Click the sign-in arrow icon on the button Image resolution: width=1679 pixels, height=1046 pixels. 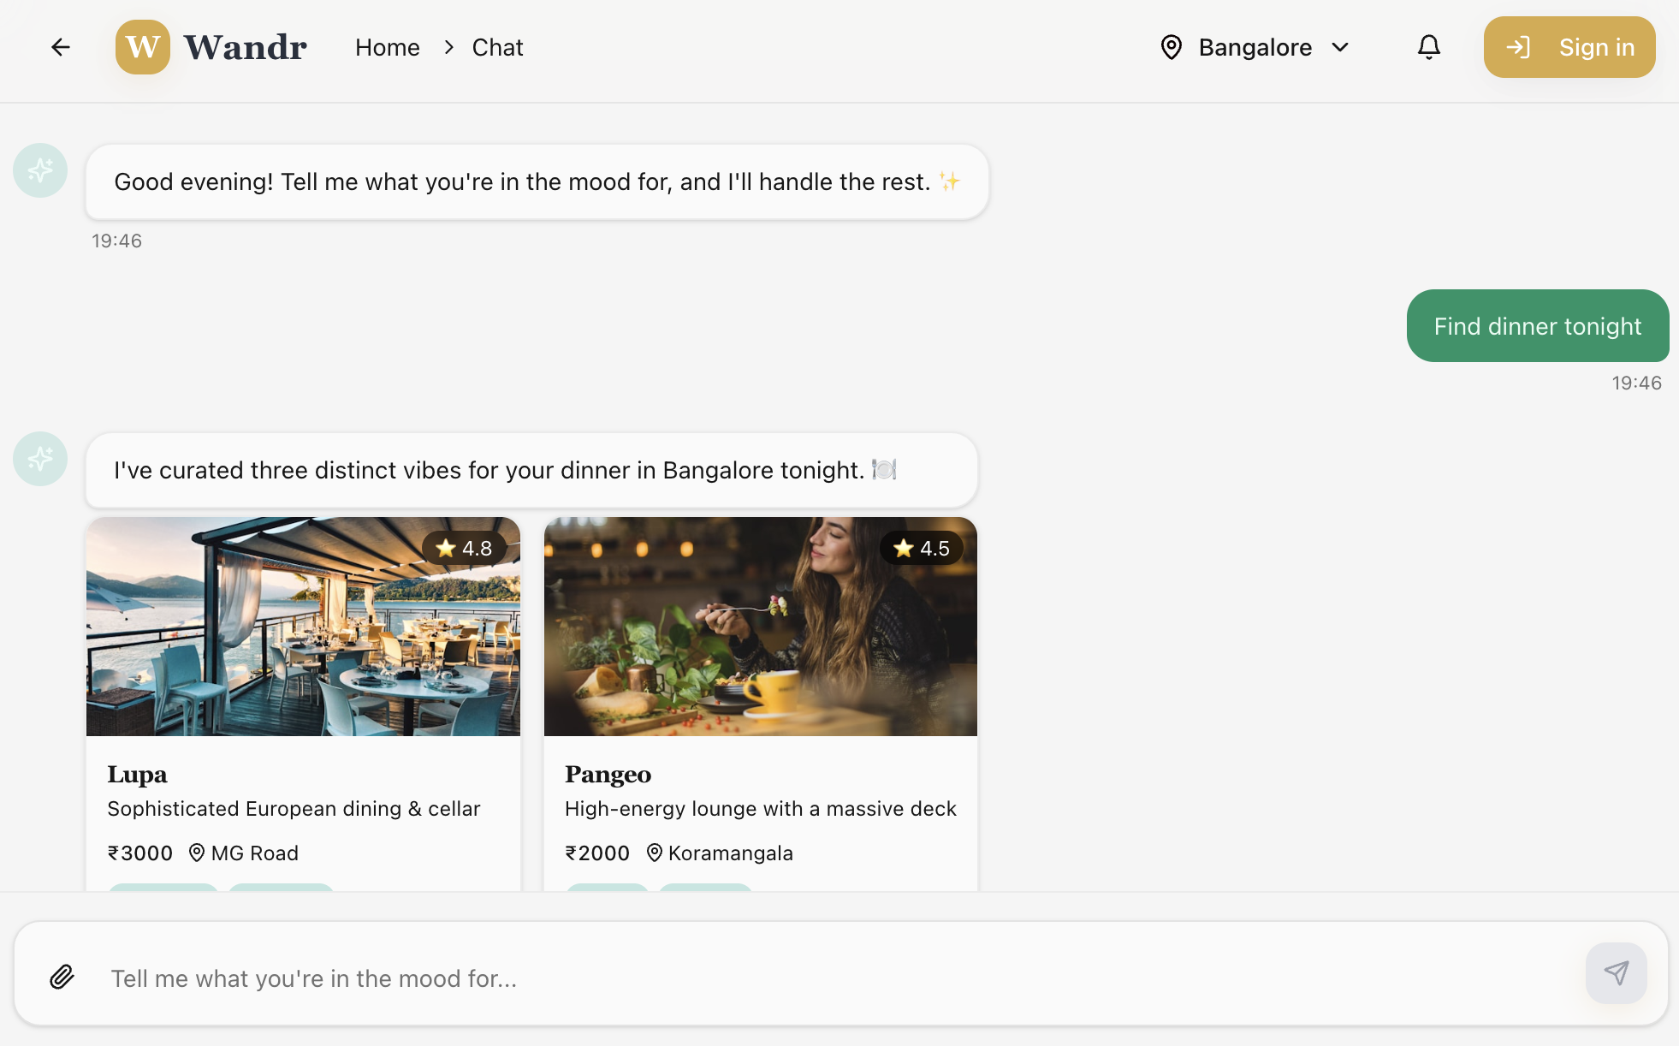[x=1520, y=47]
